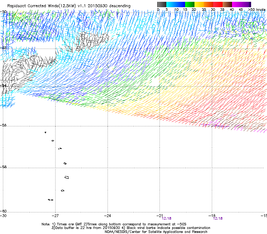Click the -52 latitude axis label

(3, 48)
